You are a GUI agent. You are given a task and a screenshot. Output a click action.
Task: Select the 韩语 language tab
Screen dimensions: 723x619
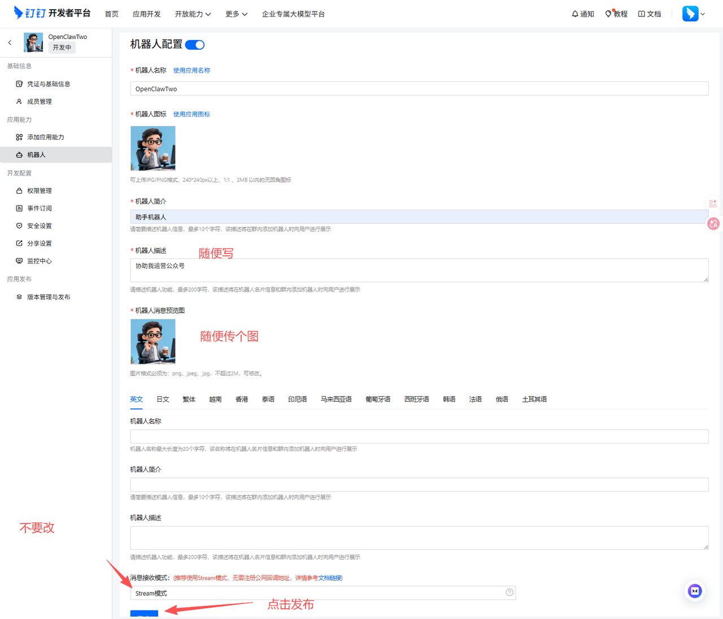(x=449, y=400)
